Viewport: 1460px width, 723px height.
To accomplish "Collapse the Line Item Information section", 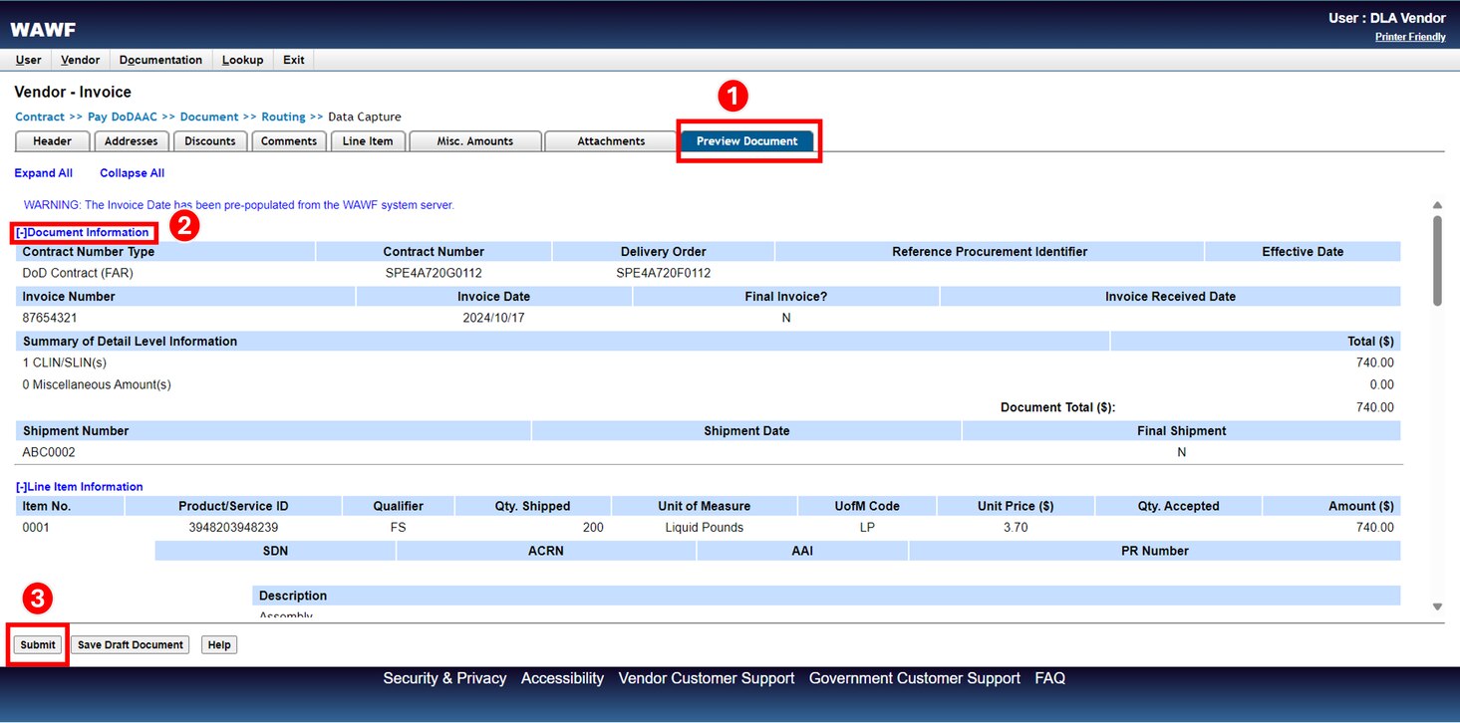I will click(80, 487).
